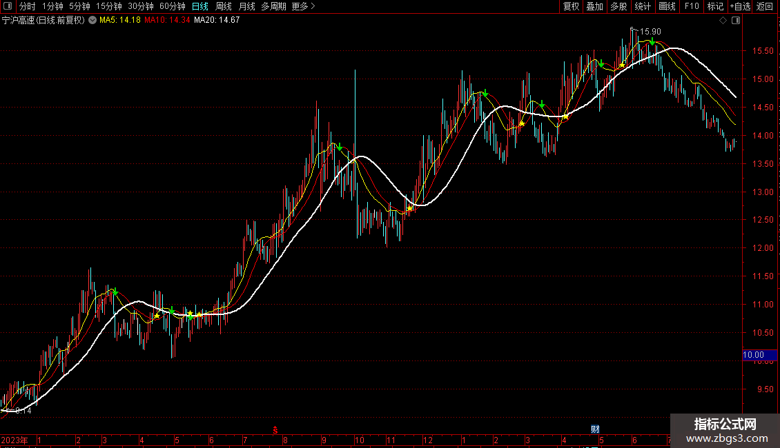This screenshot has height=448, width=780.
Task: Click the 财 financial marker on the time axis
Action: coord(595,429)
